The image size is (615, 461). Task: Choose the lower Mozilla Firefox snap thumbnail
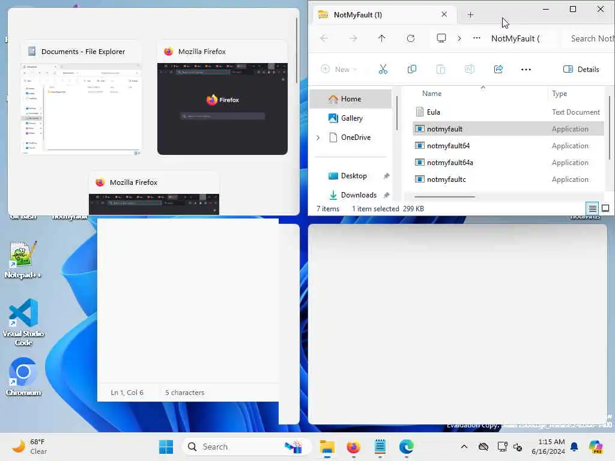coord(154,193)
